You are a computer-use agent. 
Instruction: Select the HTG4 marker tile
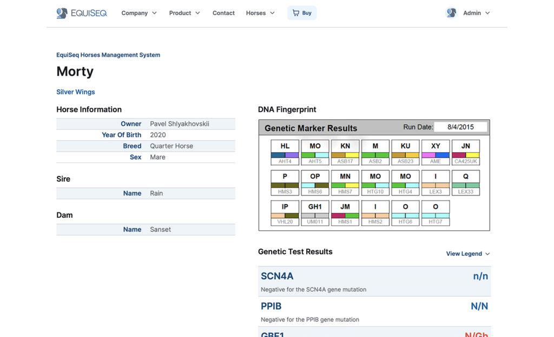tap(405, 183)
